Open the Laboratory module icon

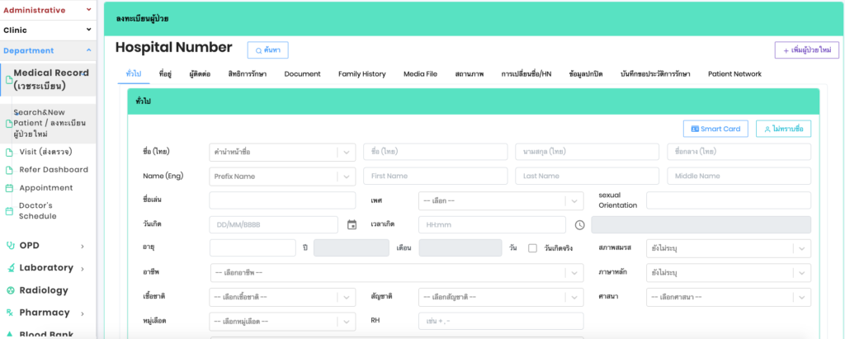(x=10, y=268)
